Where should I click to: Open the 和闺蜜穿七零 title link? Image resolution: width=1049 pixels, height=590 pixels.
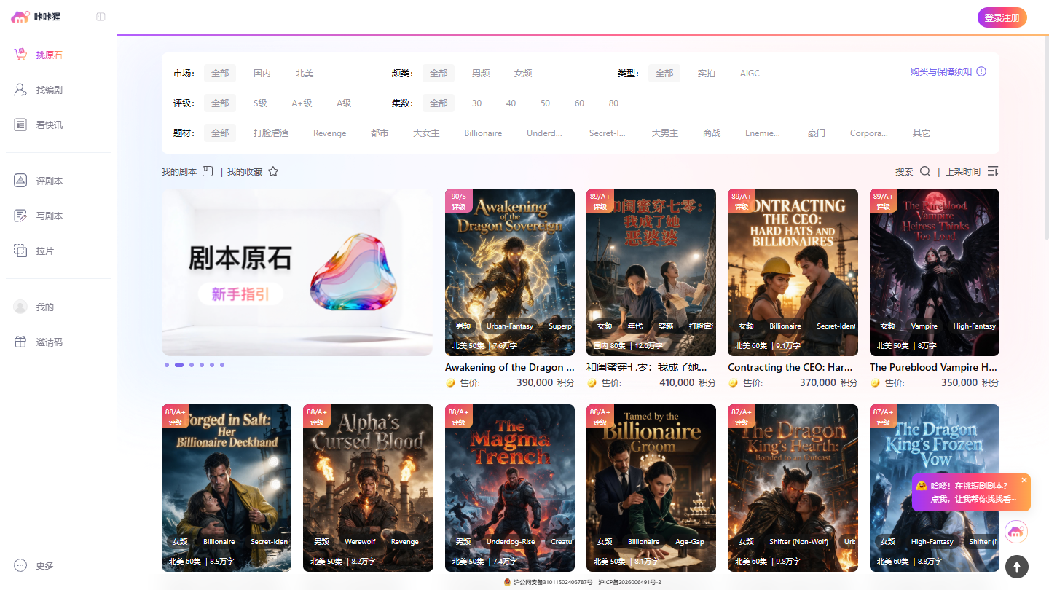tap(647, 367)
